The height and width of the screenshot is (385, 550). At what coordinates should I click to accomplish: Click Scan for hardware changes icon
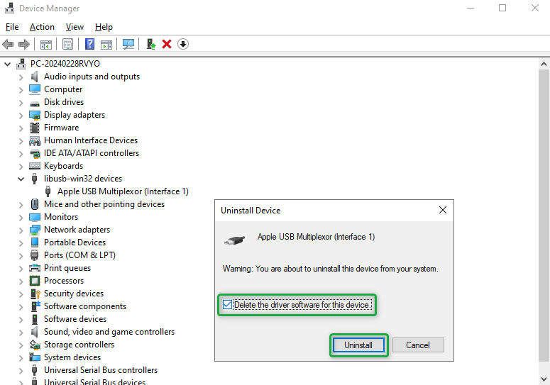(x=128, y=44)
